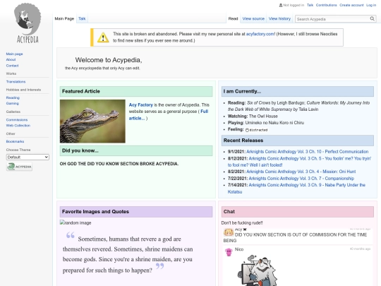Click the Acy Factory article link
381x286 pixels.
click(140, 105)
